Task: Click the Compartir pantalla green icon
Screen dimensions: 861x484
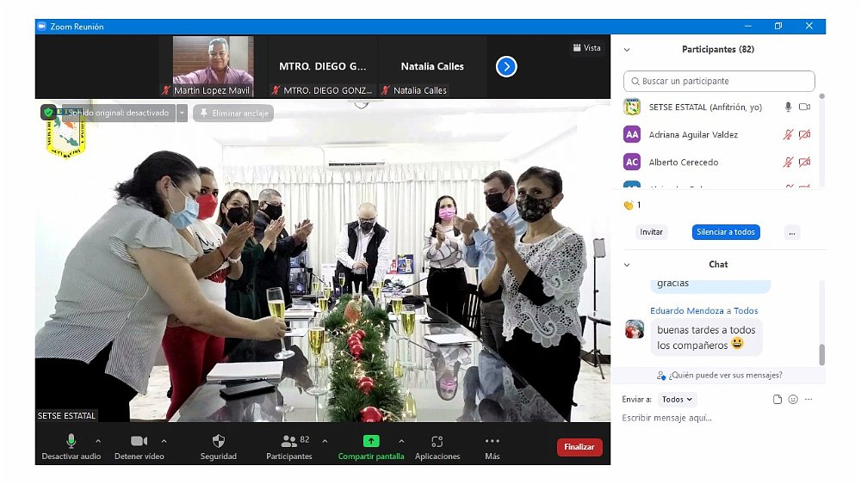Action: [371, 441]
